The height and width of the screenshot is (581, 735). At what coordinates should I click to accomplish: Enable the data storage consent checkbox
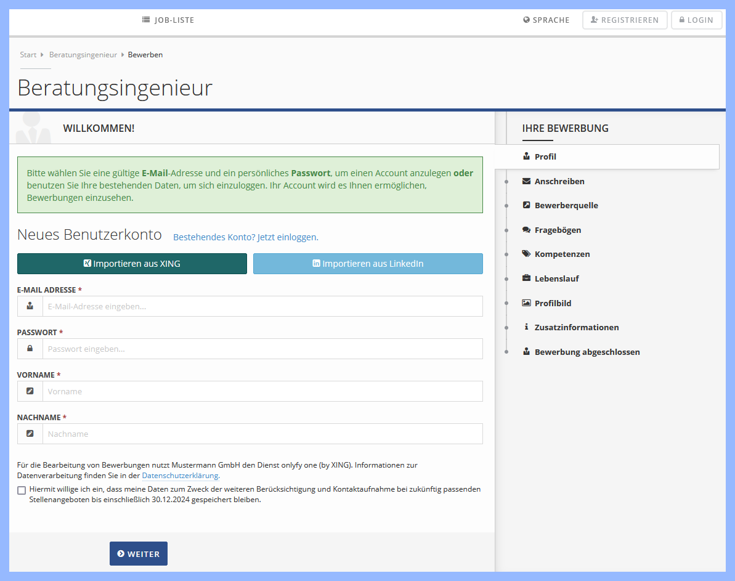pyautogui.click(x=22, y=490)
